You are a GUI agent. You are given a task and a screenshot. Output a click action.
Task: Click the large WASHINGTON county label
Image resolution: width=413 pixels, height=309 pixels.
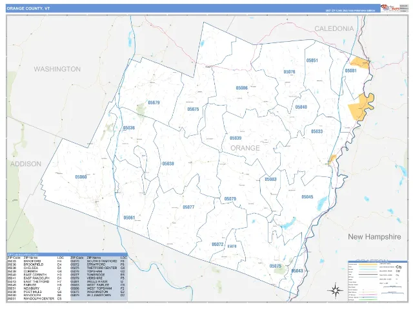click(57, 69)
